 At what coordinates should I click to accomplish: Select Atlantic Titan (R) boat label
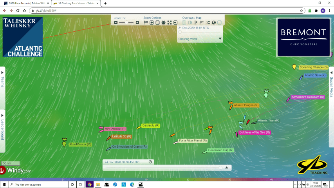click(268, 120)
